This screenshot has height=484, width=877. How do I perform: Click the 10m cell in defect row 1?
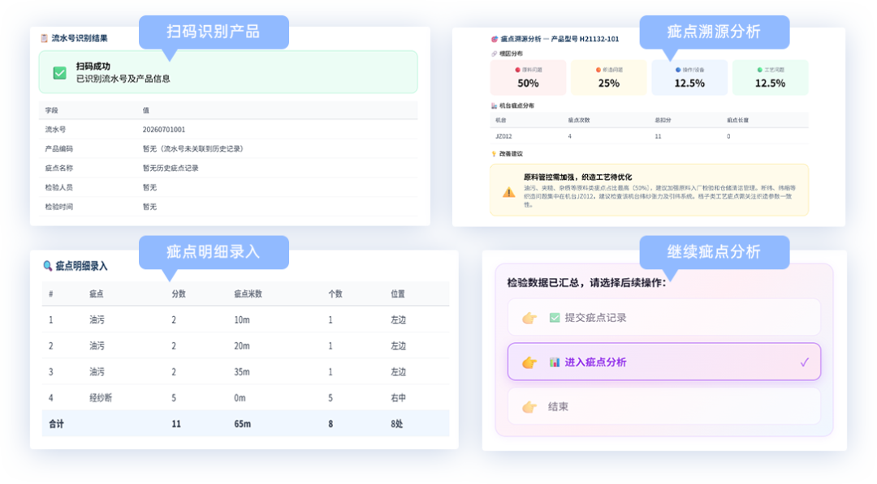pyautogui.click(x=242, y=320)
